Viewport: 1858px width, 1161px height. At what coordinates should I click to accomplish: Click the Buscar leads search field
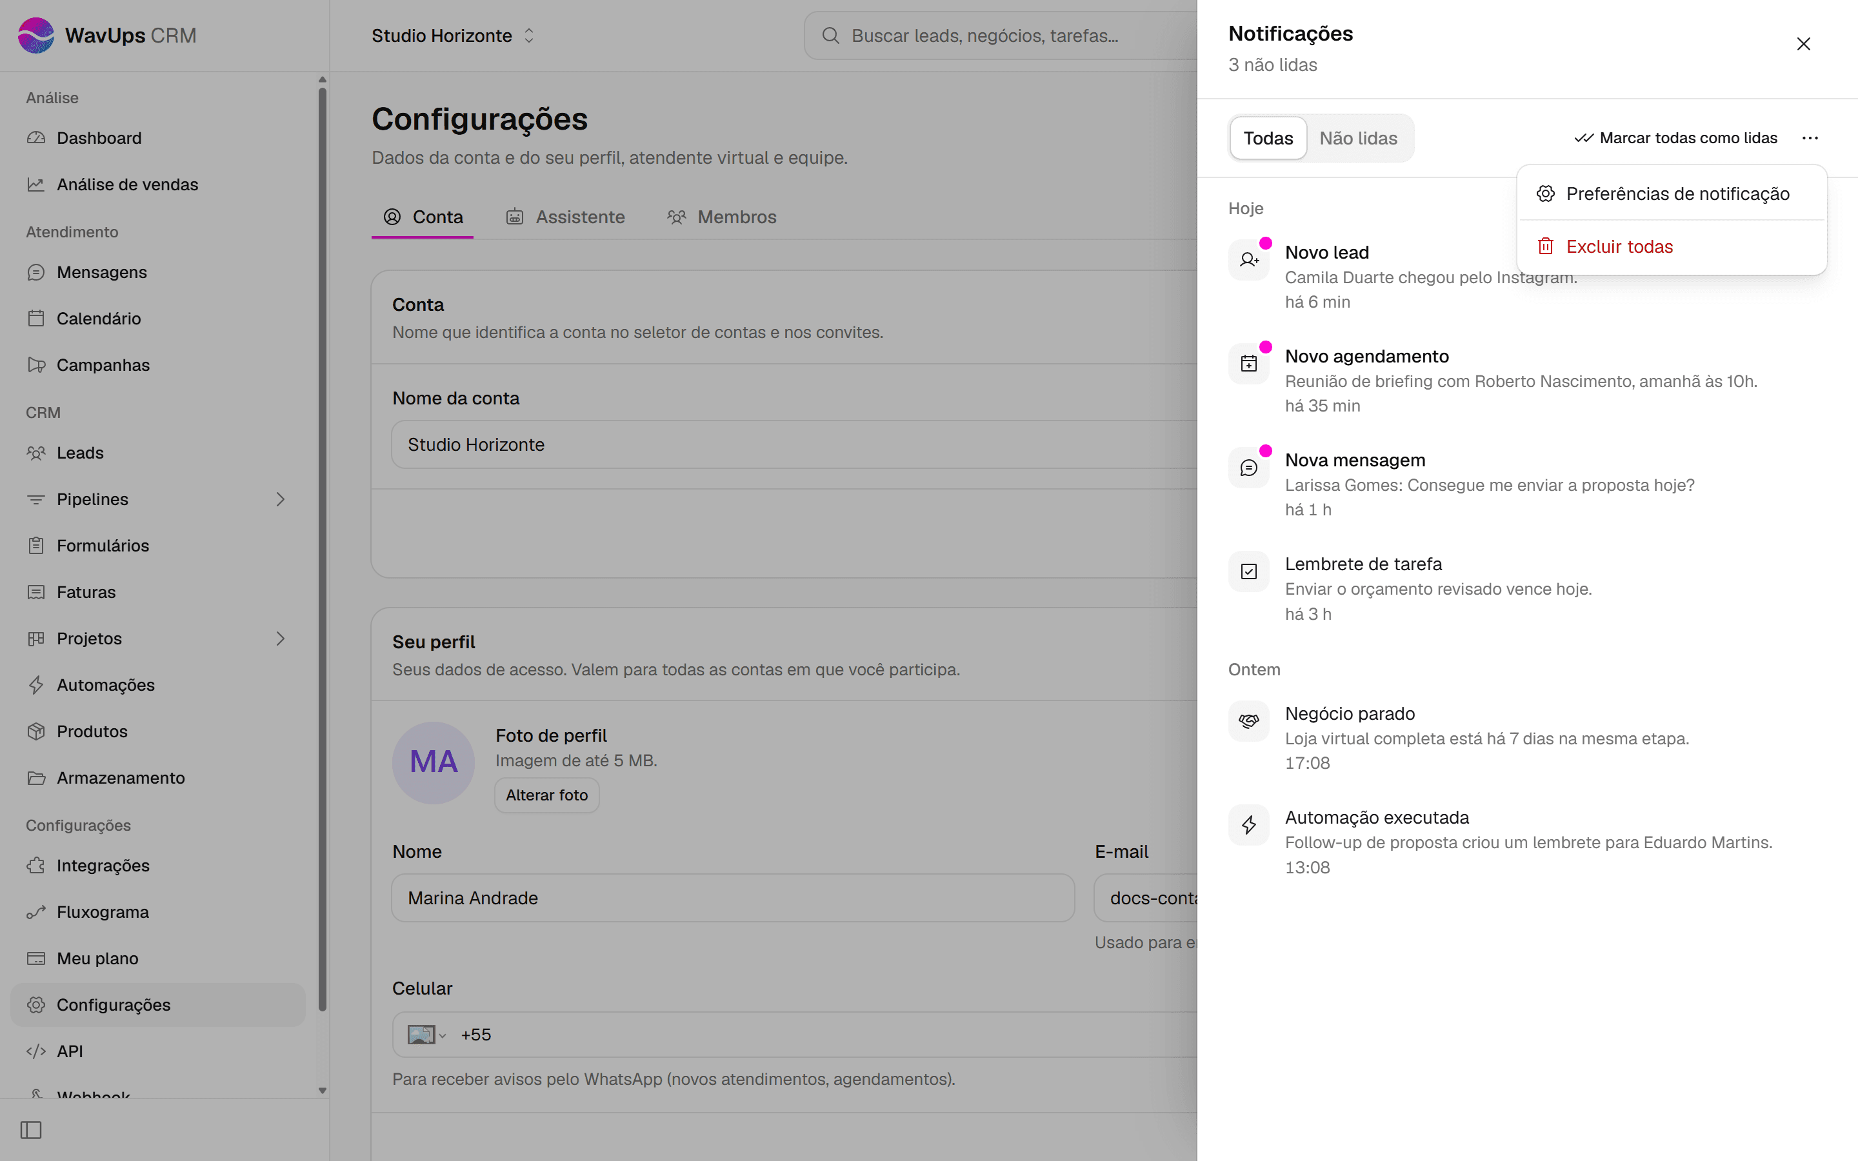(x=1001, y=36)
